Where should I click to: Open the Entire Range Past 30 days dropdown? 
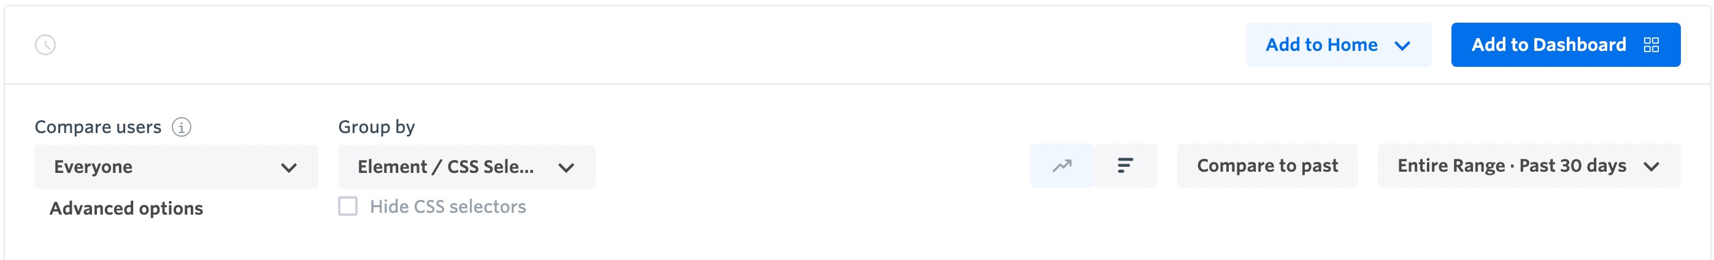(x=1528, y=166)
